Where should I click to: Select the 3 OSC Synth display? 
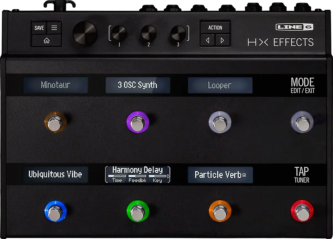pyautogui.click(x=138, y=85)
